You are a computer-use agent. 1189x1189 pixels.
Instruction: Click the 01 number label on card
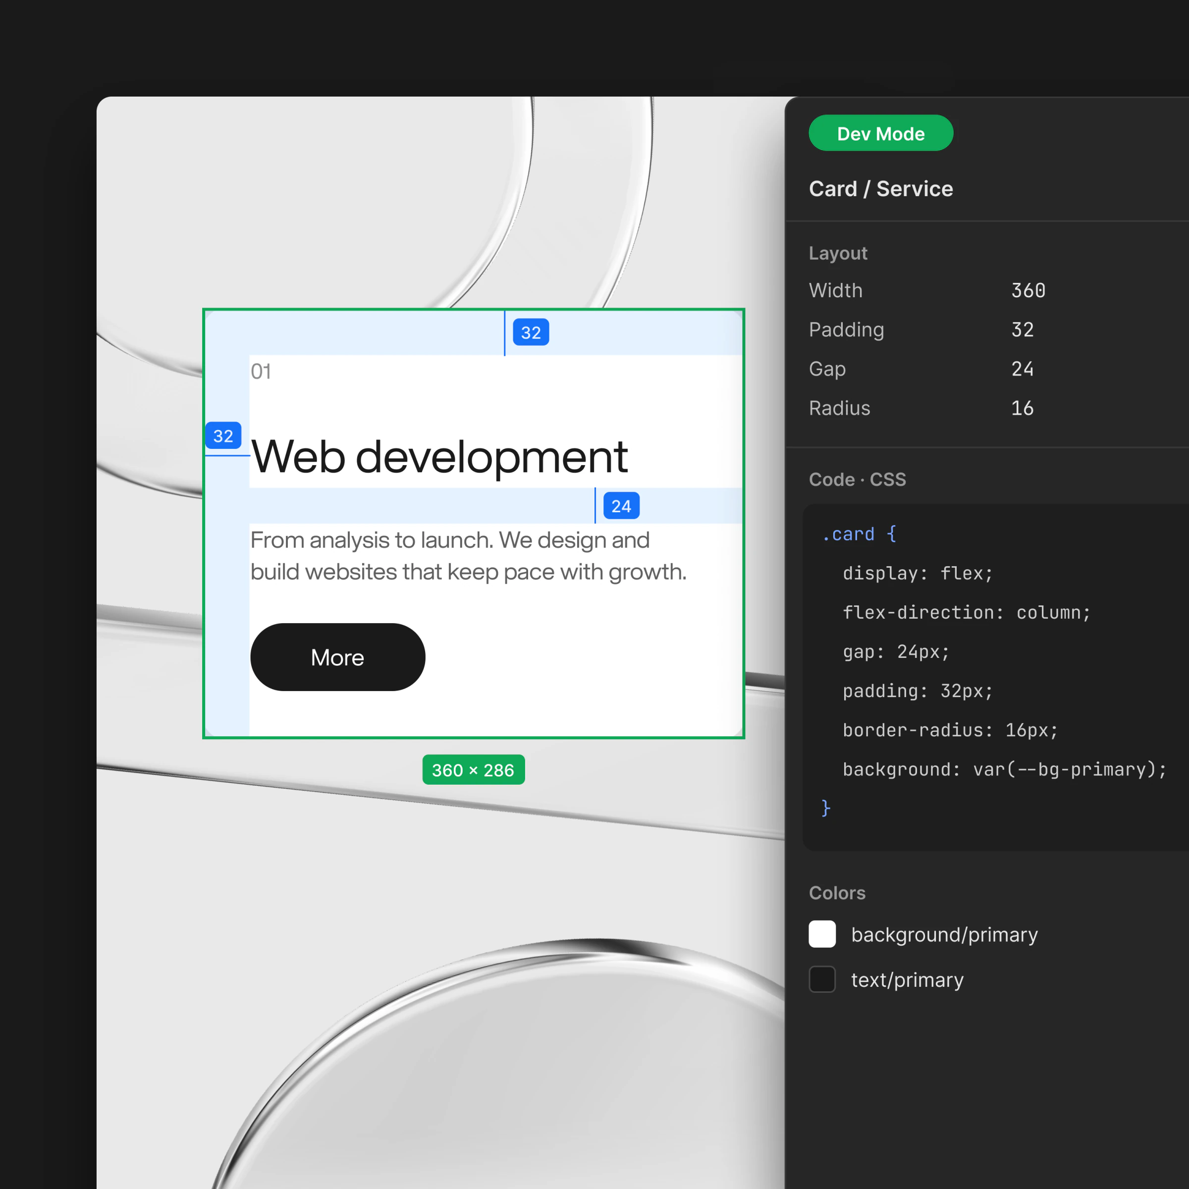261,371
